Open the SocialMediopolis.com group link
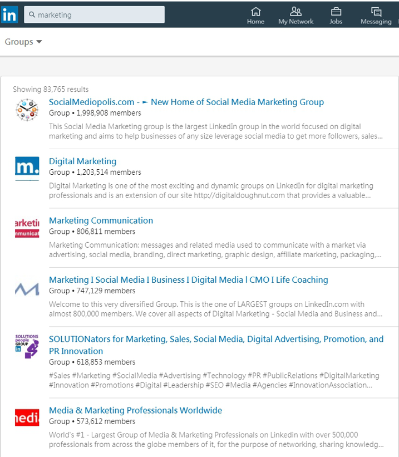Viewport: 399px width, 457px height. point(186,102)
